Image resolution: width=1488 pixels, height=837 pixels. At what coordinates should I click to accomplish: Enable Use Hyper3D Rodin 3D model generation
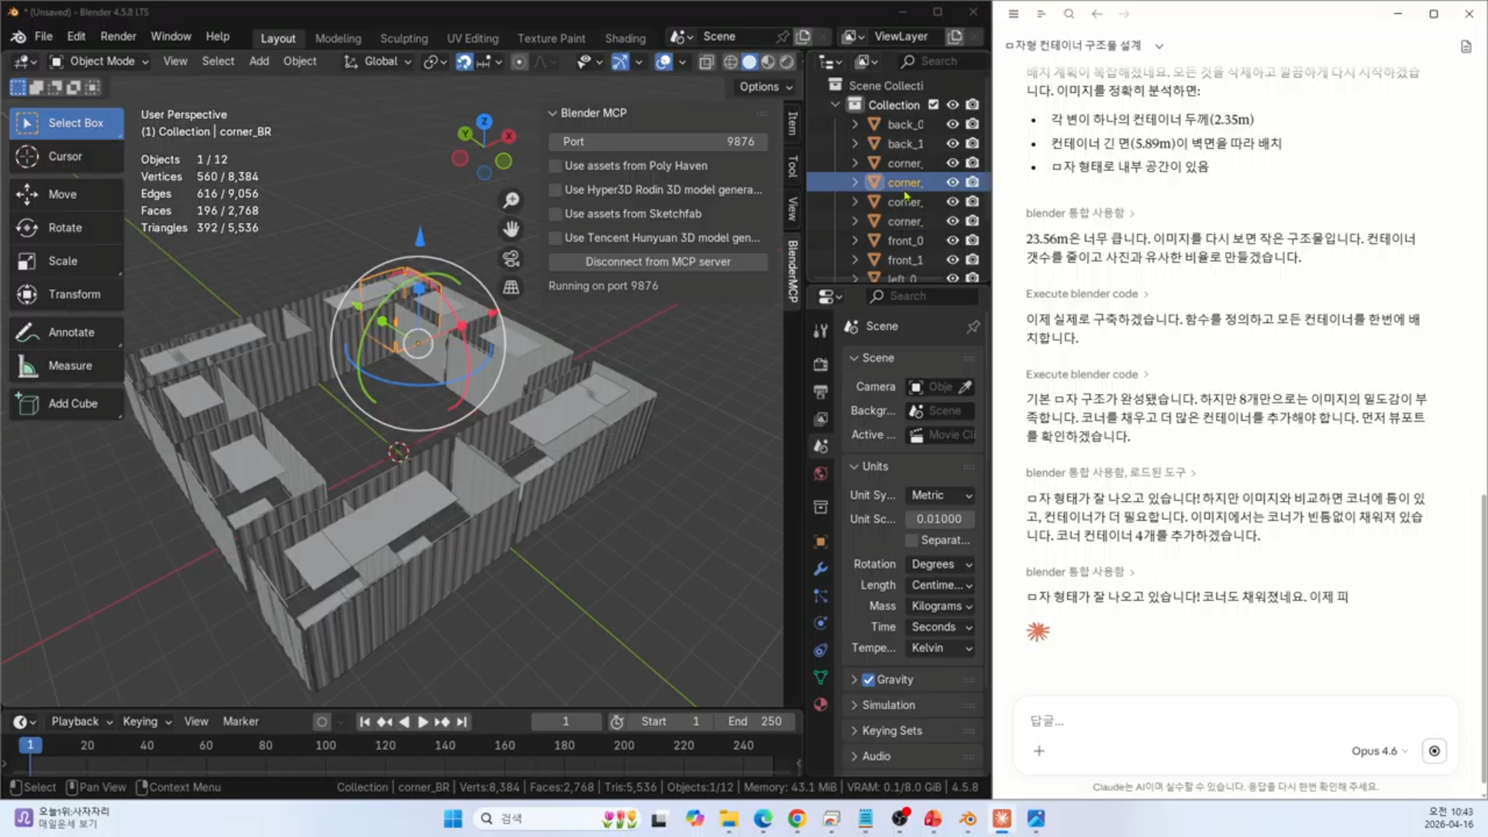pyautogui.click(x=555, y=190)
